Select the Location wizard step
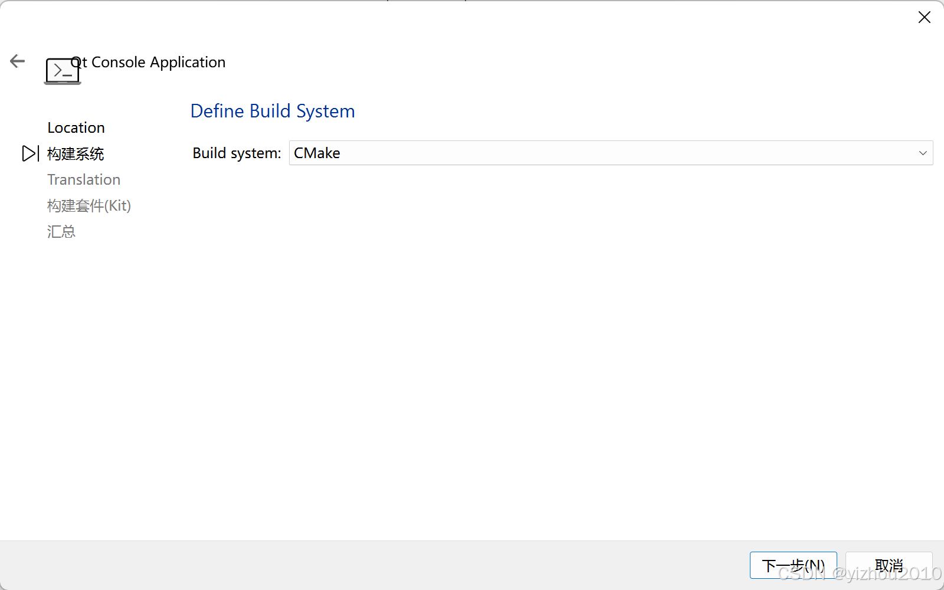The width and height of the screenshot is (944, 590). tap(76, 127)
